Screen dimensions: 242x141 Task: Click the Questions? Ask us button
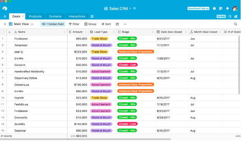tap(198, 8)
